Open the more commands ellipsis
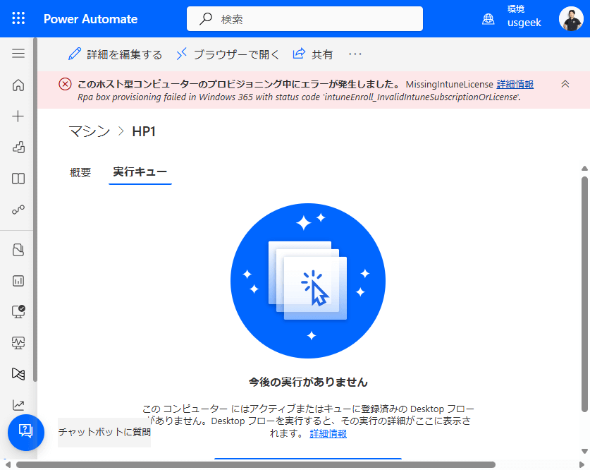 [x=355, y=54]
